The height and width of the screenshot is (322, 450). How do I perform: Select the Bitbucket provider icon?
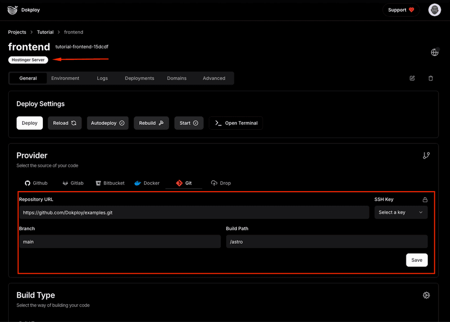click(98, 183)
